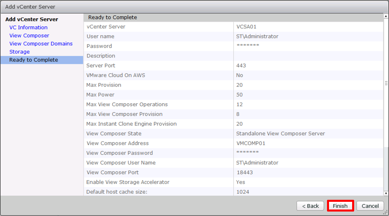Open the View Composer Domains step
Screen dimensions: 389x216
[41, 44]
